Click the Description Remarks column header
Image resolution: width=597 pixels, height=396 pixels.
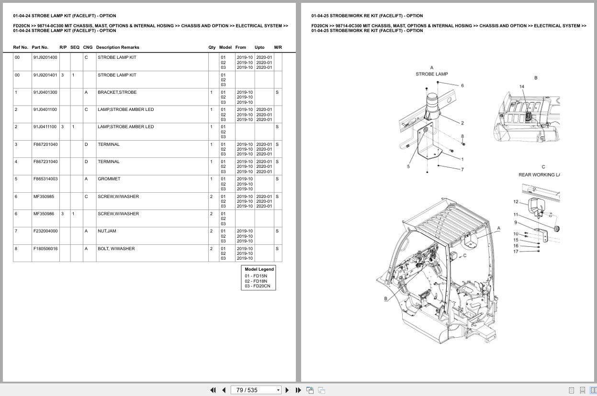pos(118,47)
